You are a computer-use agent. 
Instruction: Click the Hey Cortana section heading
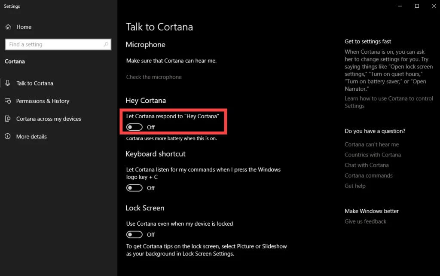tap(146, 101)
